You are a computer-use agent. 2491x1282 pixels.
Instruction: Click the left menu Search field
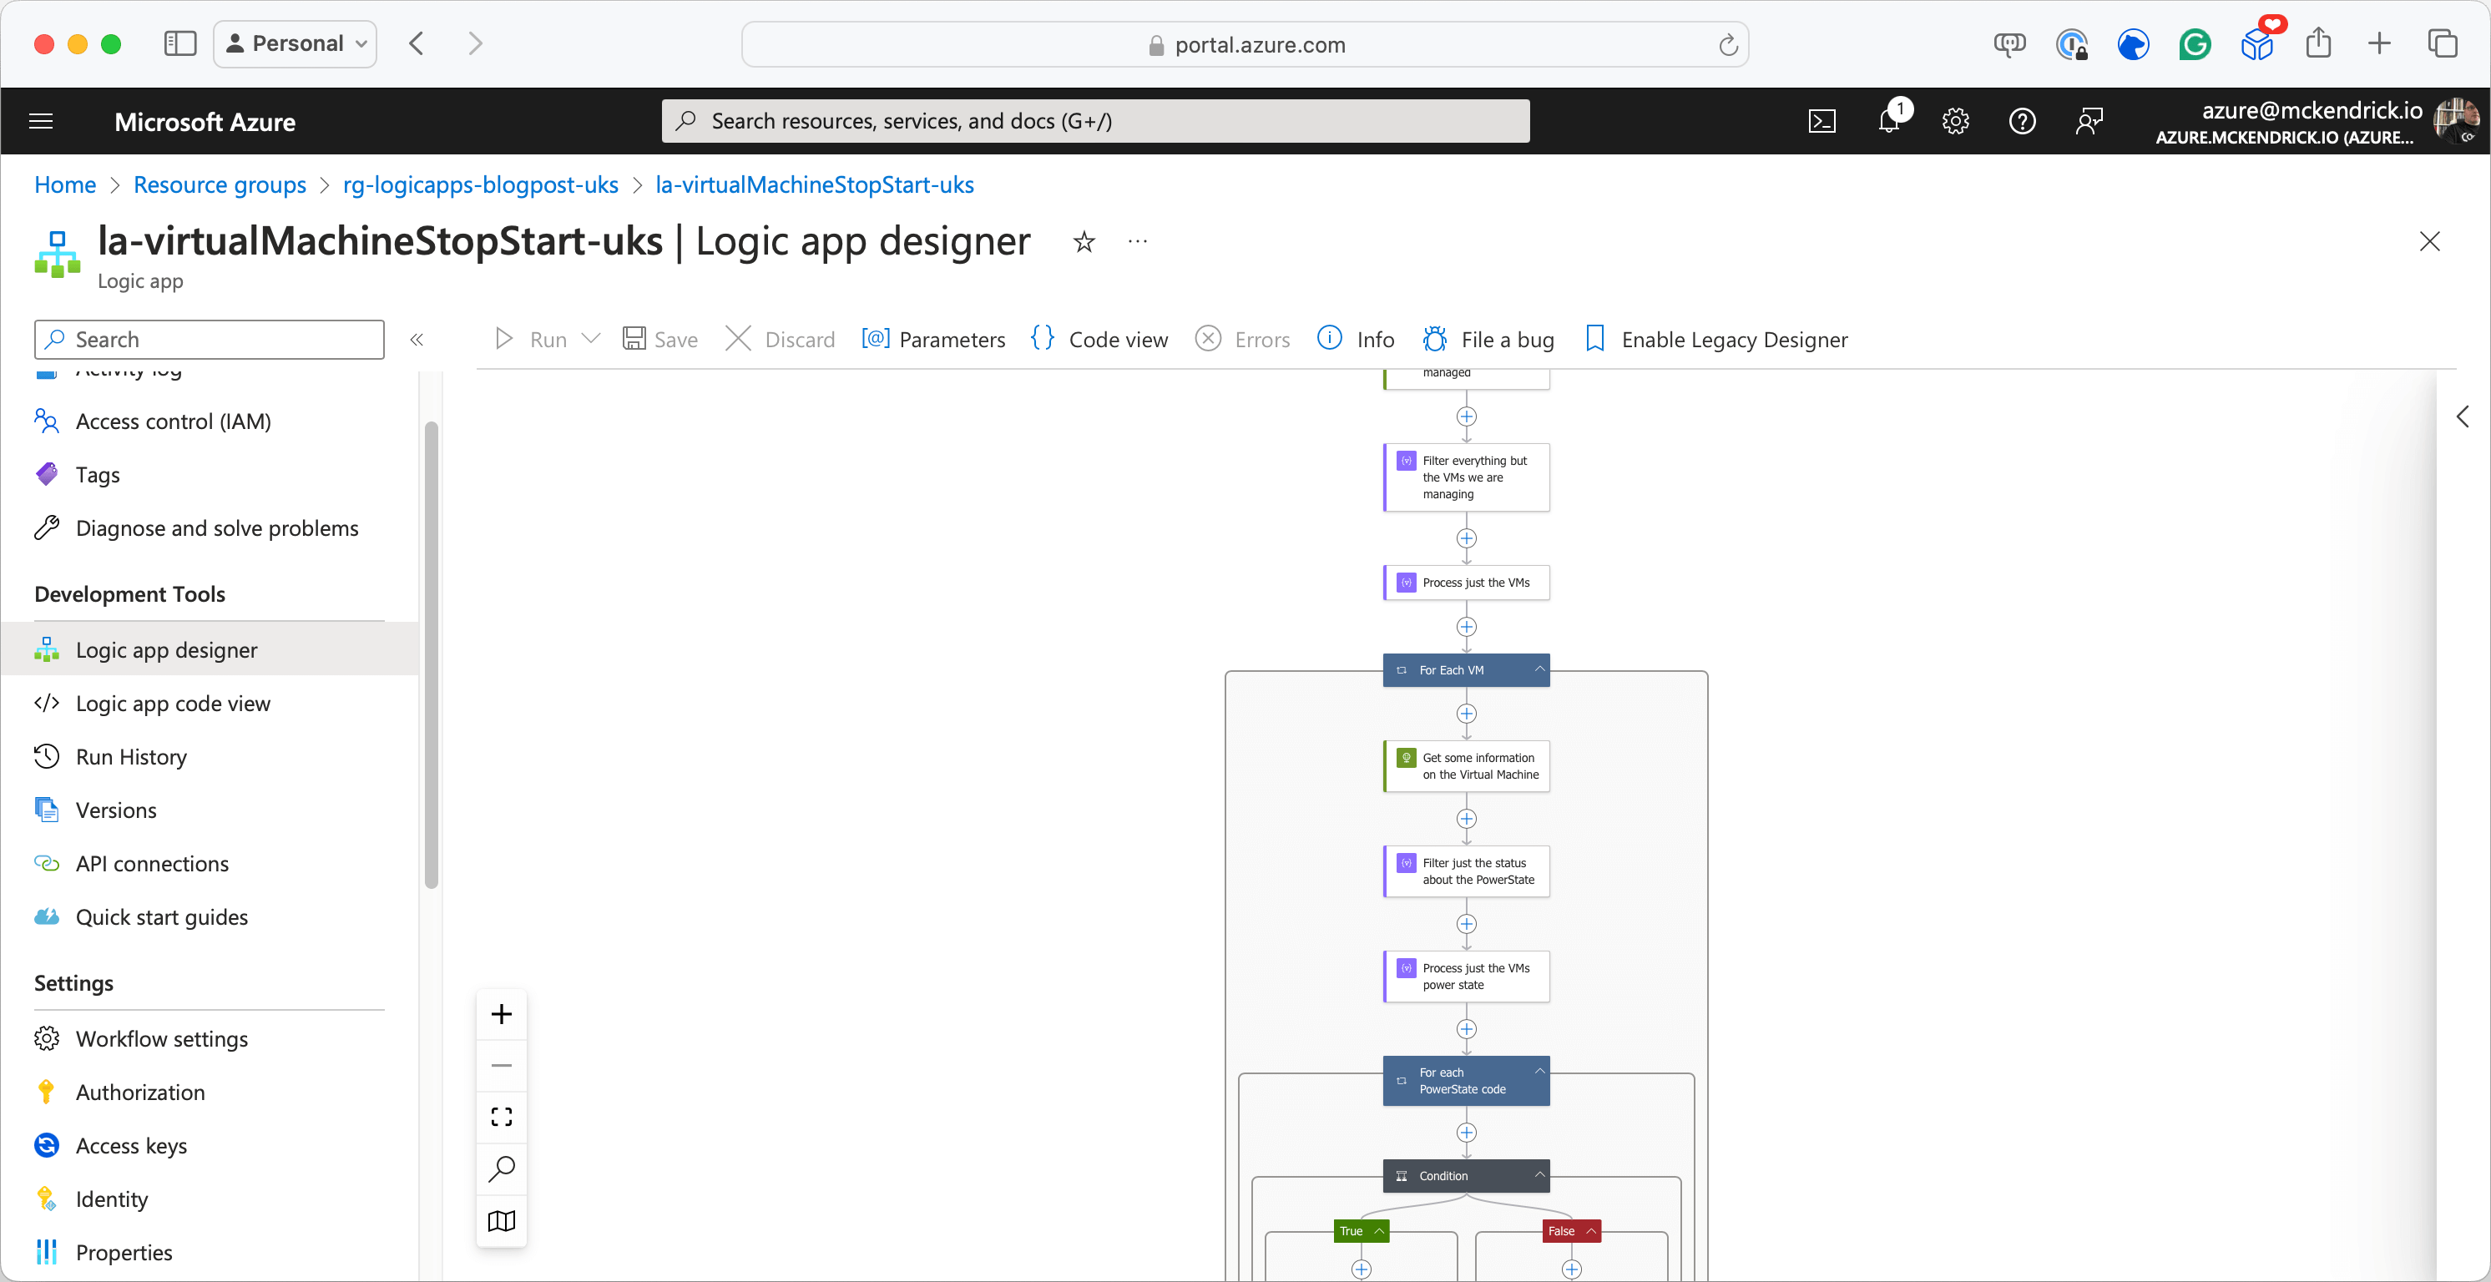(x=210, y=340)
